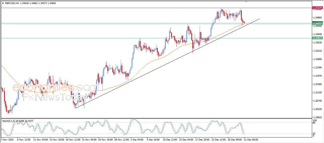Select the green 1.34557 price tag
Image resolution: width=324 pixels, height=143 pixels.
(x=317, y=23)
